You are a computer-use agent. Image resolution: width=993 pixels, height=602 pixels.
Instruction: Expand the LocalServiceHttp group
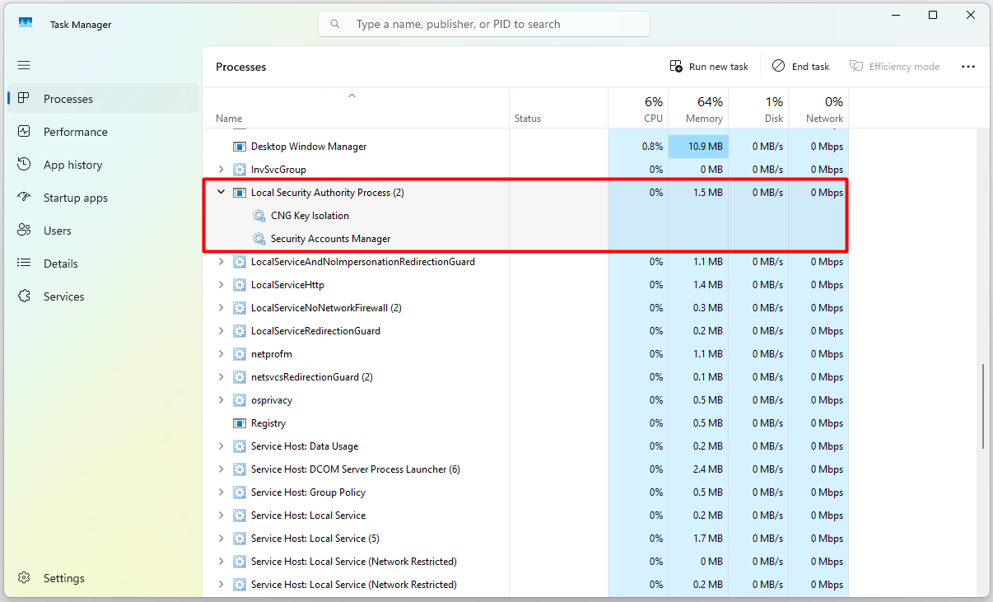tap(221, 284)
